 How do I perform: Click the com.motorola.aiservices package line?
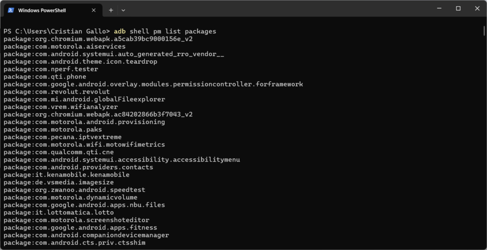pos(64,47)
